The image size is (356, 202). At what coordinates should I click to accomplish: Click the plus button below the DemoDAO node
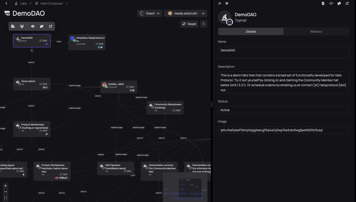32,51
